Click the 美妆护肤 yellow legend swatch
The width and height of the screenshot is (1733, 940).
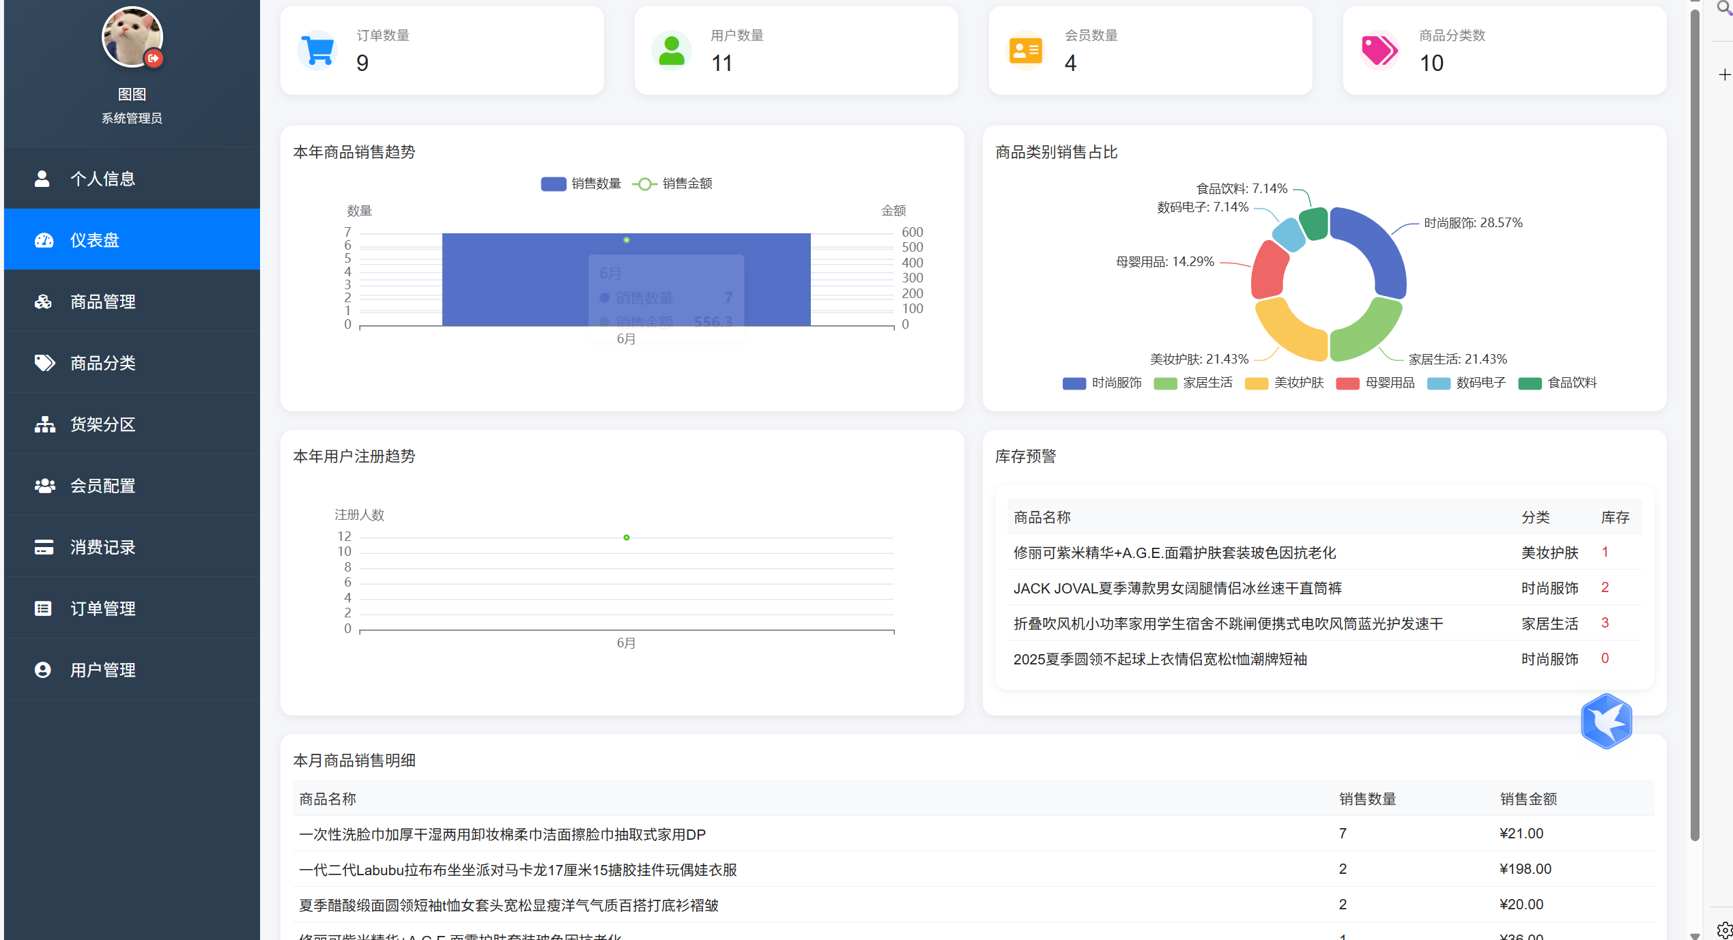click(1256, 383)
